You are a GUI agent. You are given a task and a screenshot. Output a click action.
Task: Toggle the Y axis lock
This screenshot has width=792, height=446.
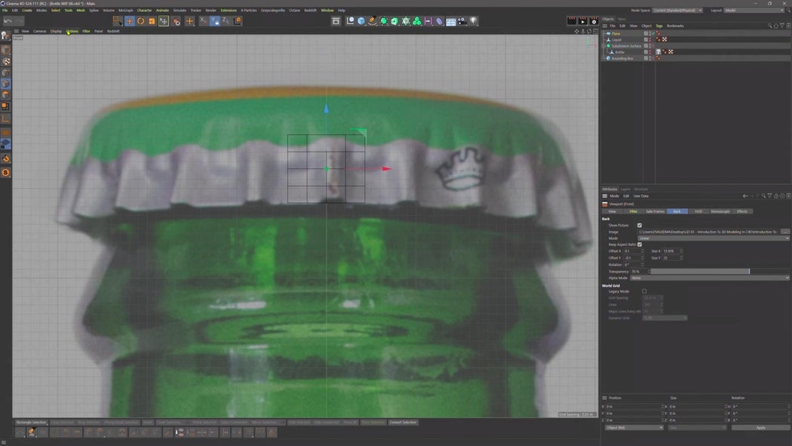[215, 20]
